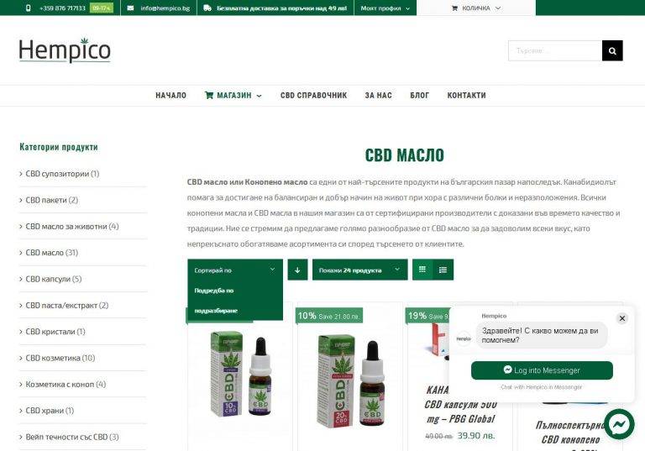Open the Hempico logo homepage link
The height and width of the screenshot is (451, 645).
[x=65, y=50]
